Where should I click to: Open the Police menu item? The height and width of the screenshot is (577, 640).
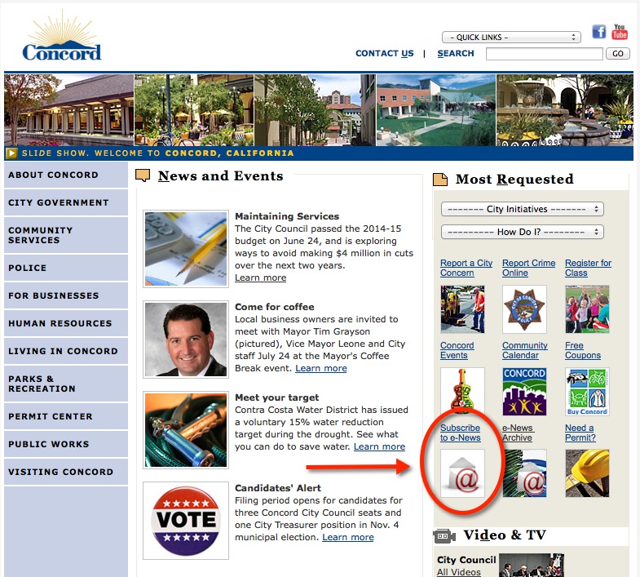click(66, 268)
